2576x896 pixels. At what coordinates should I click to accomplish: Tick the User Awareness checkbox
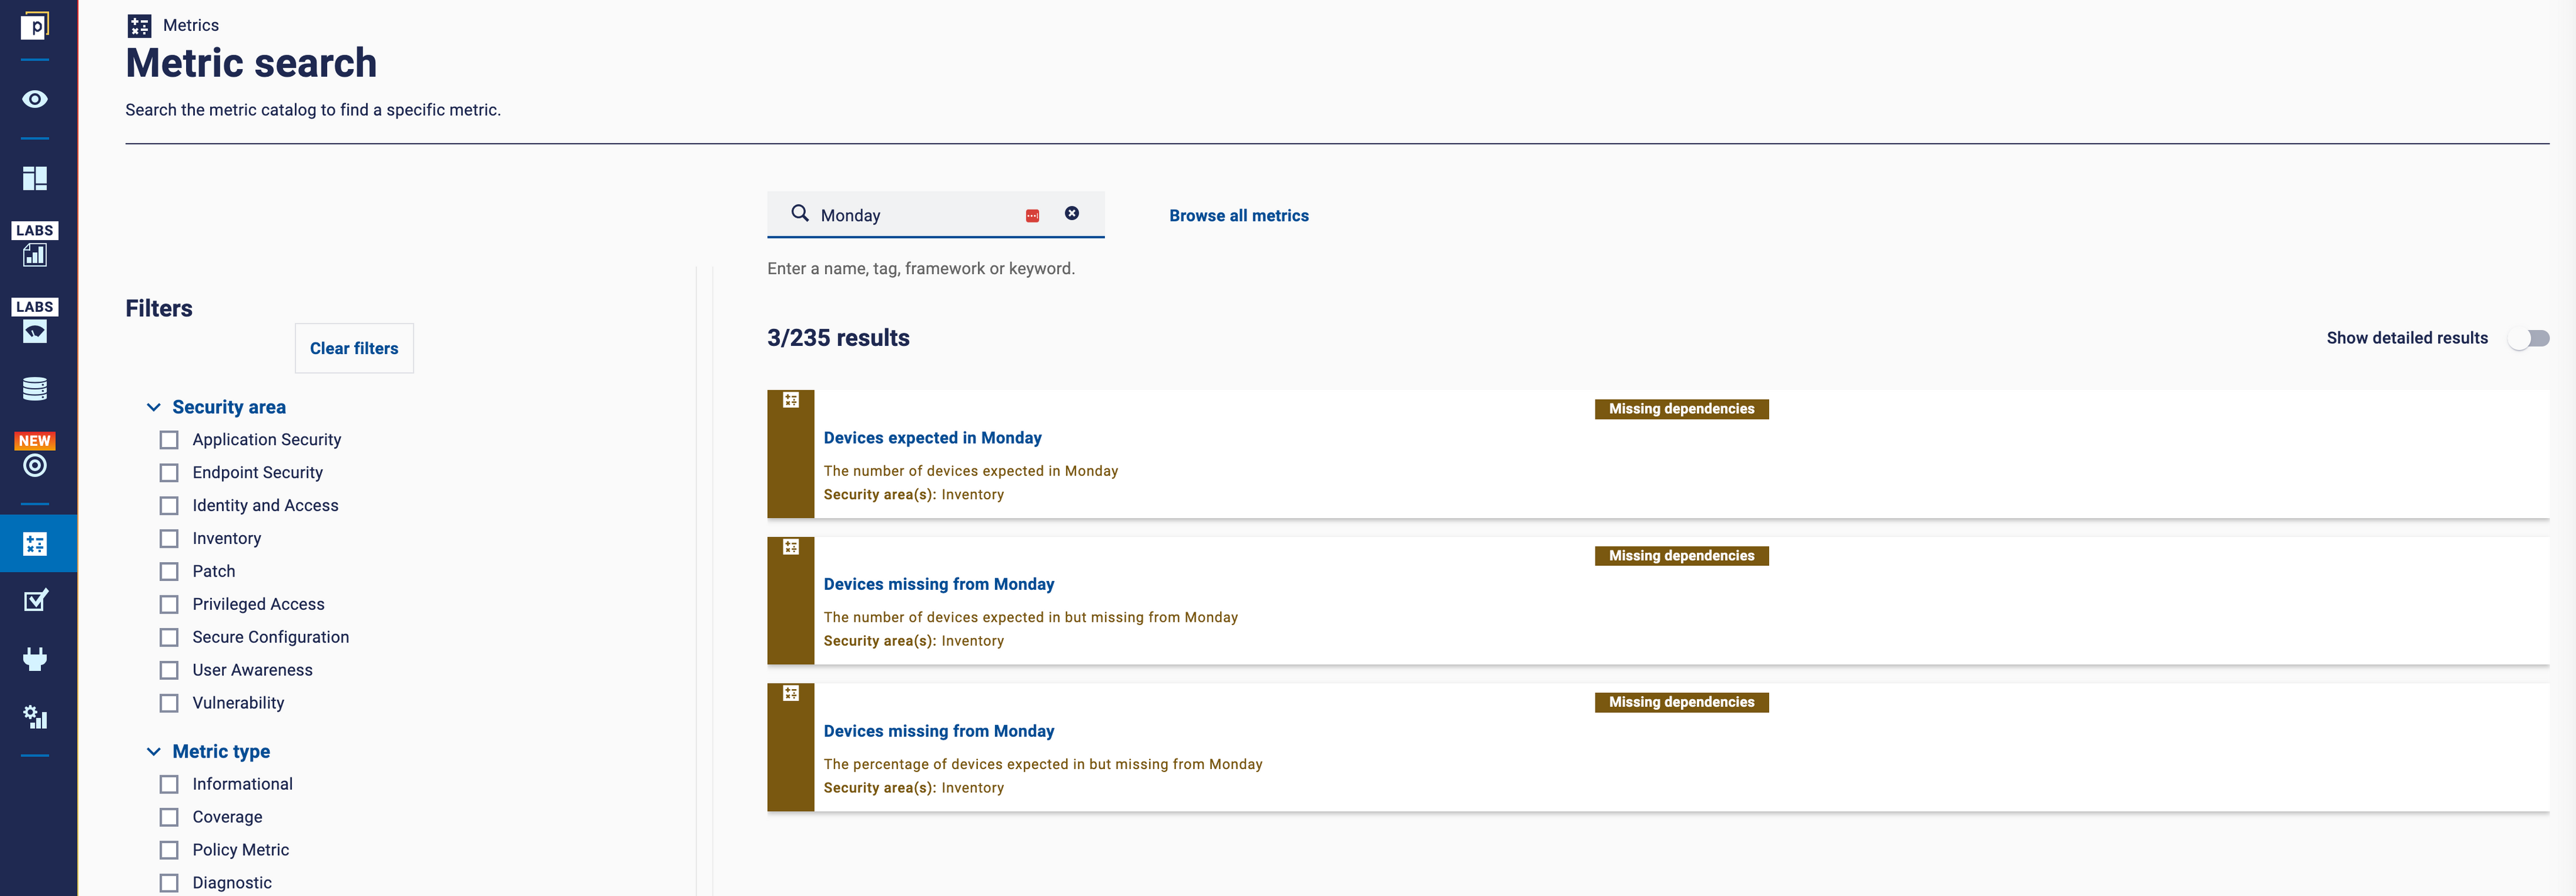point(169,671)
